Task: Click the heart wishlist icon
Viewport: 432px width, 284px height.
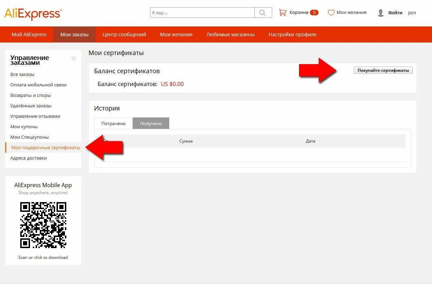Action: 331,13
